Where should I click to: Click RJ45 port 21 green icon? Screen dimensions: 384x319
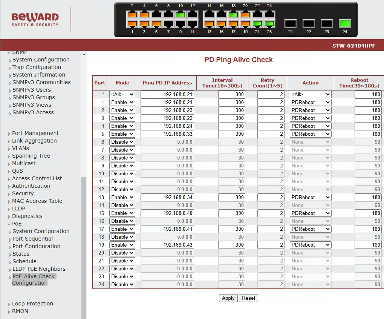pos(257,24)
